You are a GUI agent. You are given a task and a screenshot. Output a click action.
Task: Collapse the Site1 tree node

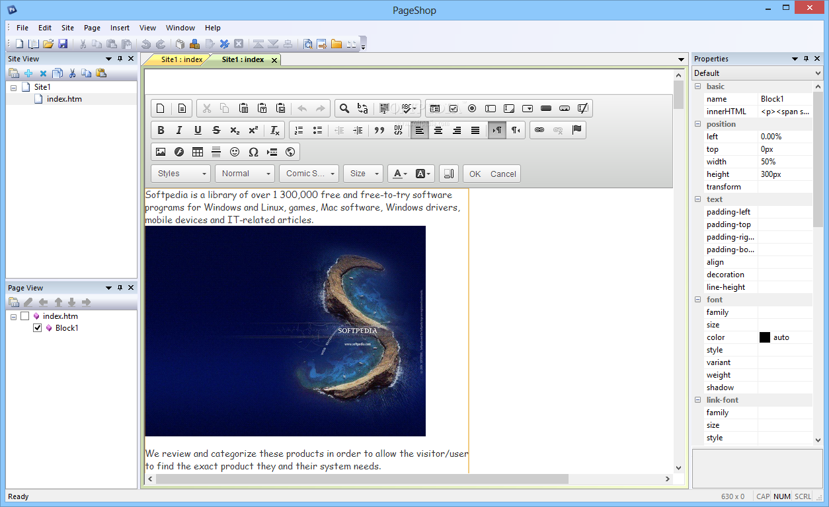(14, 87)
